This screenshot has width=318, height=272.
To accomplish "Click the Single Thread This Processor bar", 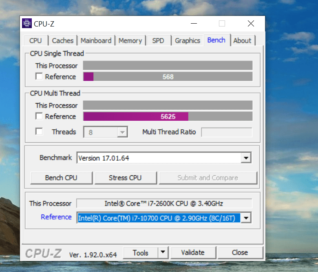I will pos(168,66).
